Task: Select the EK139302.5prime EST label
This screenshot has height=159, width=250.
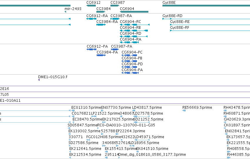Action: pyautogui.click(x=84, y=131)
